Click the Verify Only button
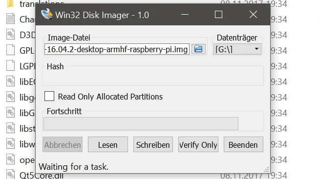This screenshot has height=179, width=319. [198, 144]
